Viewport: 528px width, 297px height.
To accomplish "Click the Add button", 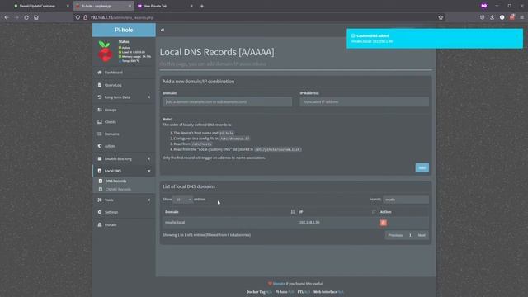I will tap(422, 167).
